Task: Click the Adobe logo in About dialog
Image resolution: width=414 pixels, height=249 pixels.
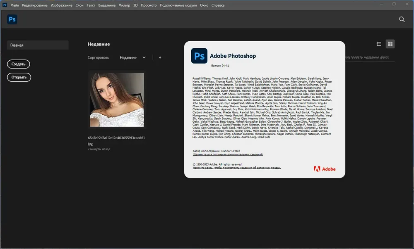Action: point(325,169)
